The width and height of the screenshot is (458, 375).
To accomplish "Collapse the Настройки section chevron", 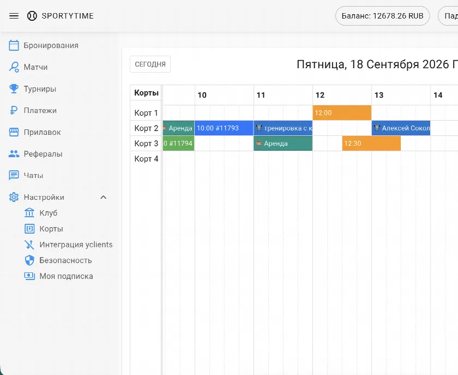I will click(x=103, y=197).
